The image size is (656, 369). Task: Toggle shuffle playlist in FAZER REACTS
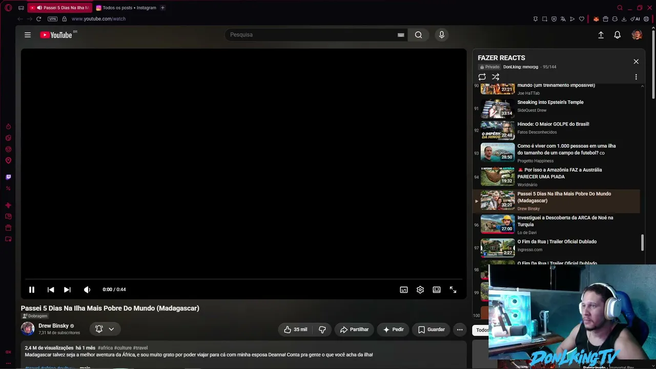[496, 77]
